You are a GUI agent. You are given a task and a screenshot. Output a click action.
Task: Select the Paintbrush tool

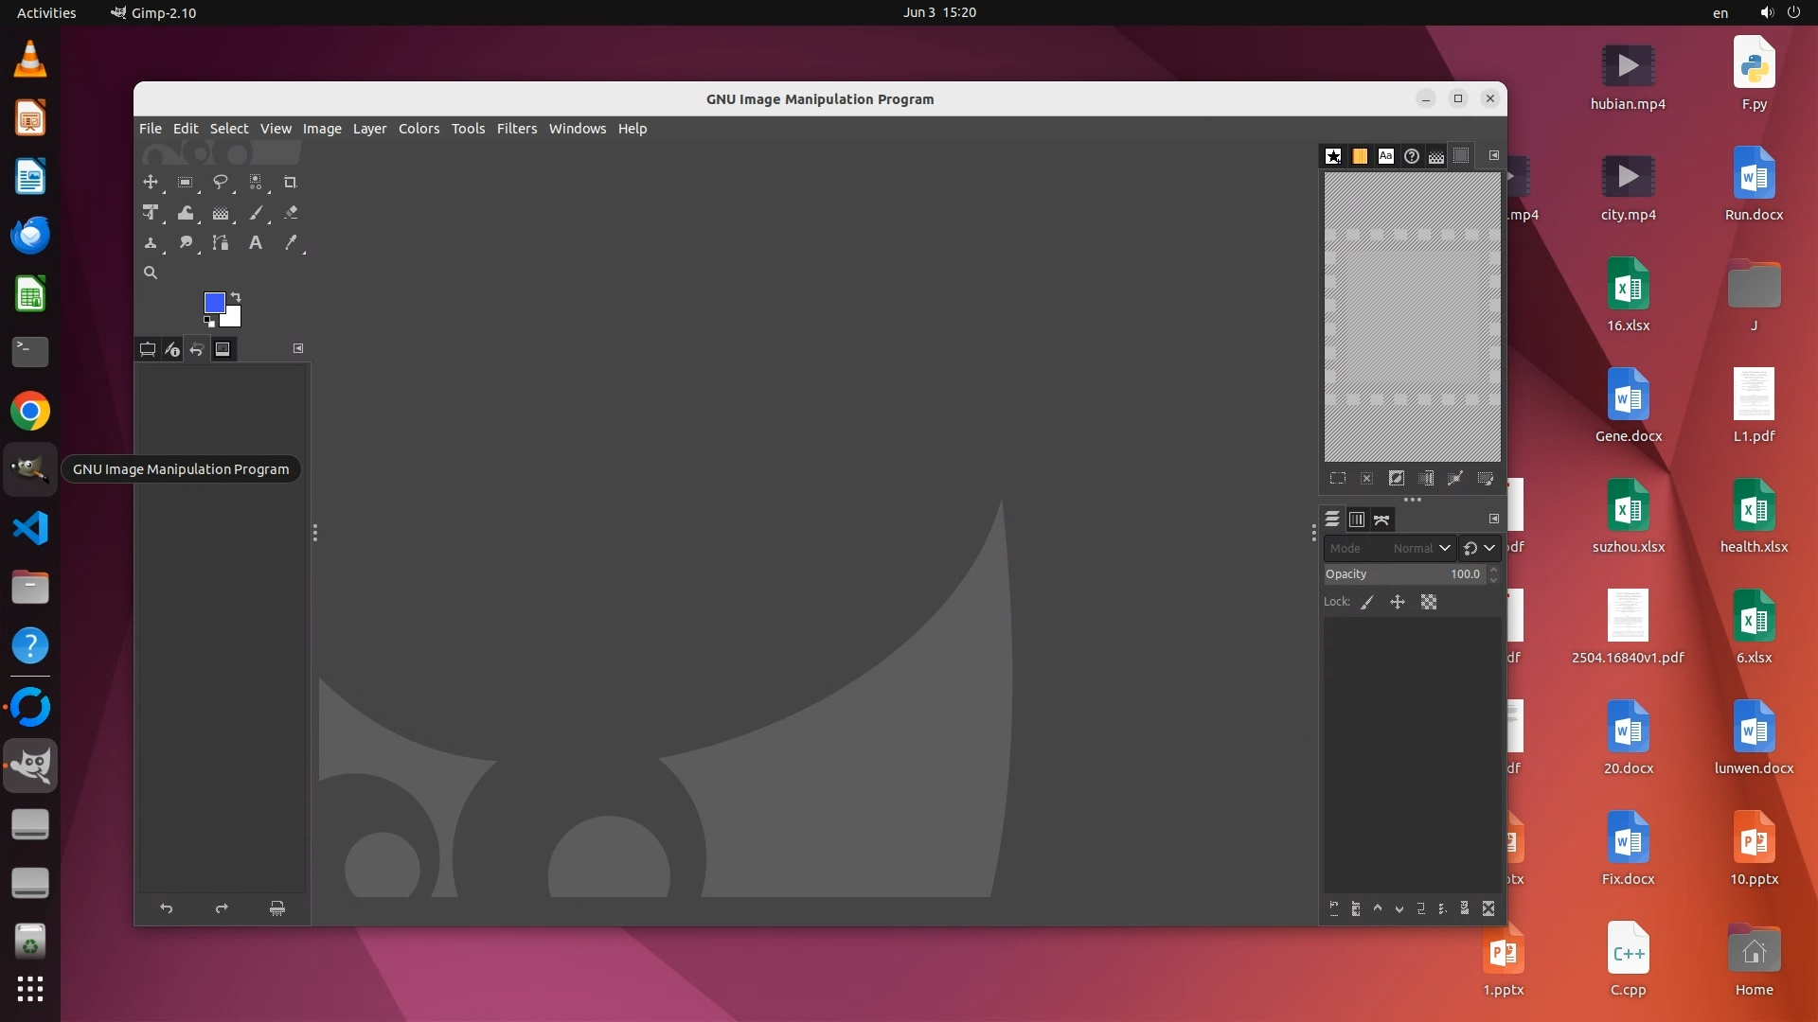[256, 213]
